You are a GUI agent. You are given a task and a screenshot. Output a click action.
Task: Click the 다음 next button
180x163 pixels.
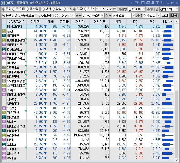[174, 15]
